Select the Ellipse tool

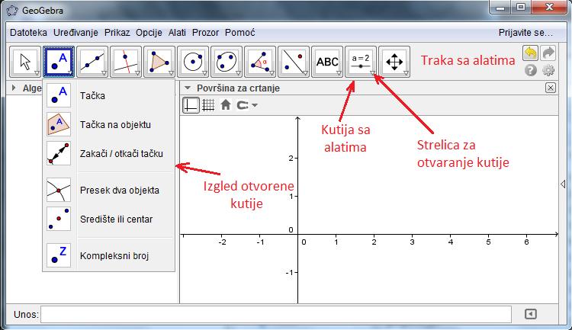click(227, 62)
